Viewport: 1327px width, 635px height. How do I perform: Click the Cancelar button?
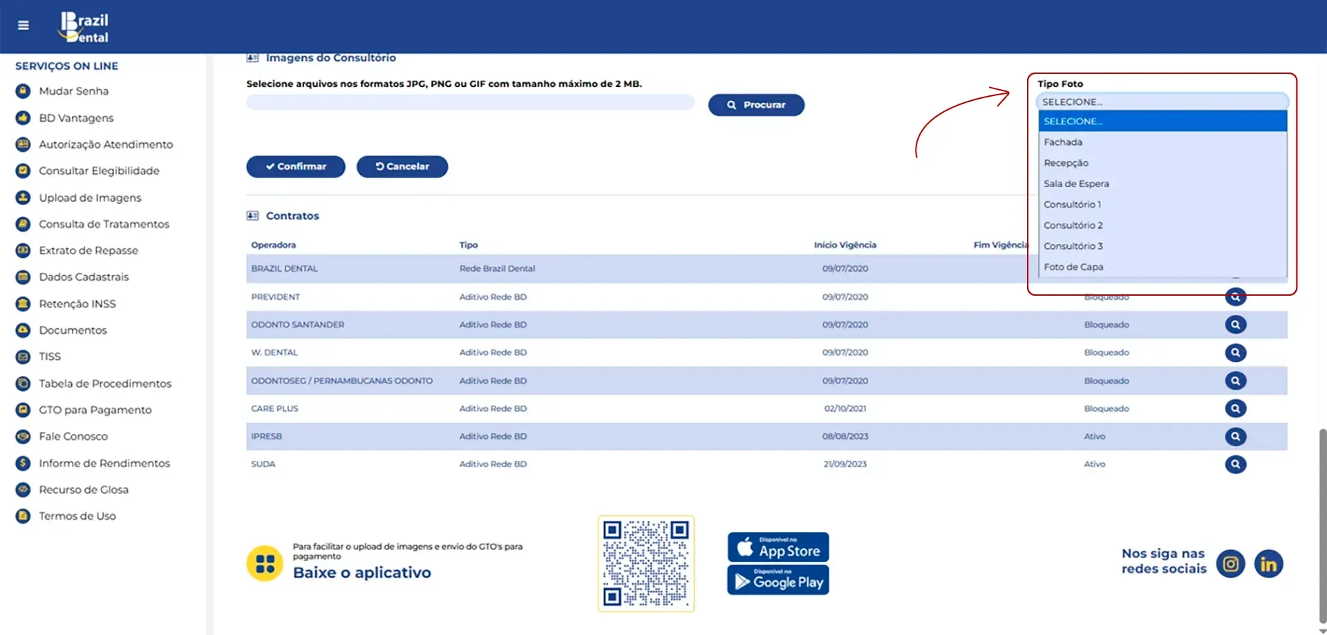pos(402,167)
